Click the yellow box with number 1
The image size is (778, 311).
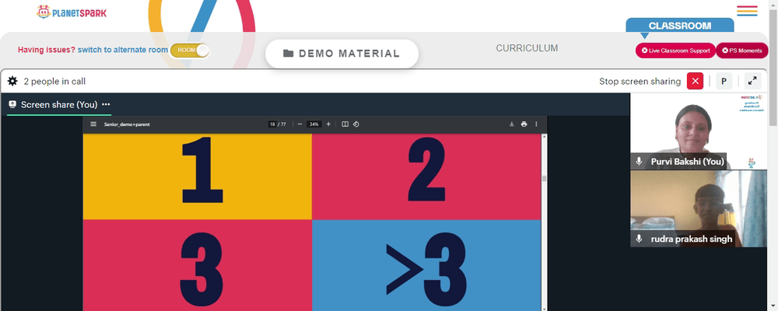coord(198,176)
